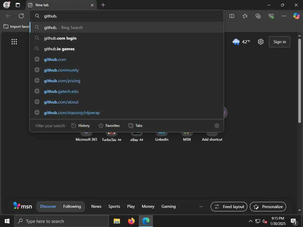The height and width of the screenshot is (227, 303).
Task: Open the News feed category
Action: click(x=96, y=206)
